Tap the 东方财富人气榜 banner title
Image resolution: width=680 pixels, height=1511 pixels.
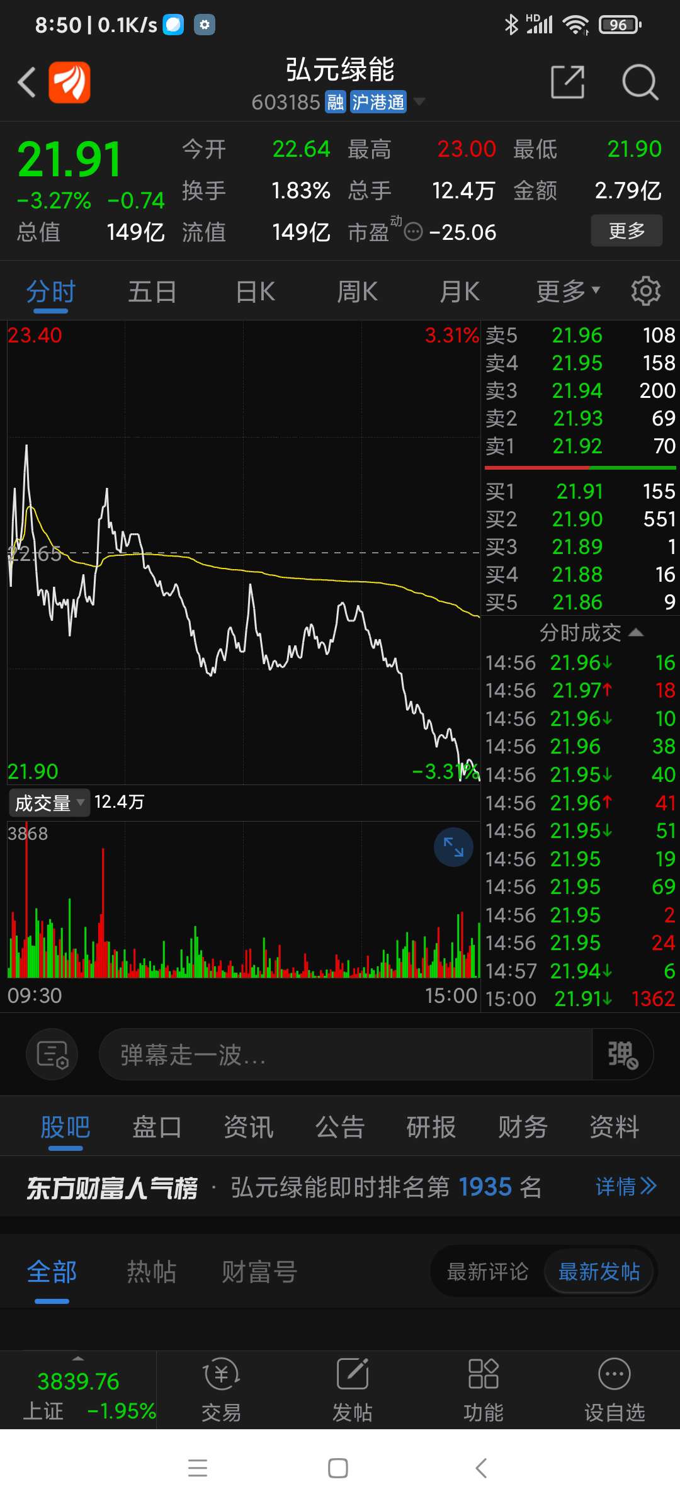tap(112, 1187)
